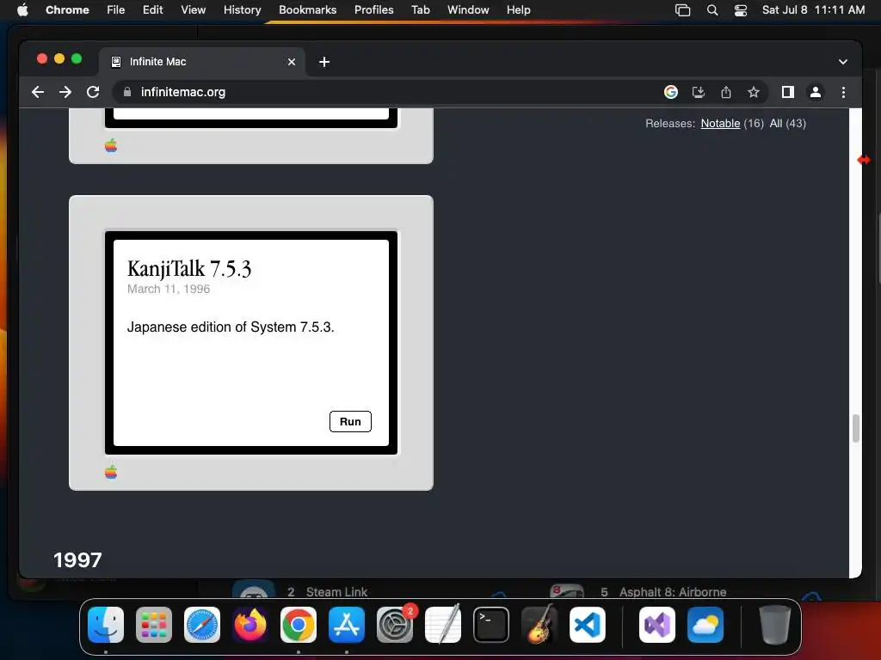881x660 pixels.
Task: Go back in Chrome history
Action: [x=38, y=92]
